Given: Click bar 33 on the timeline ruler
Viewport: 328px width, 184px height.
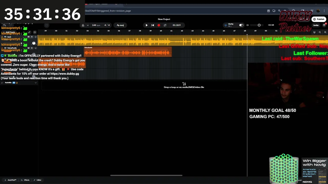Looking at the screenshot, I should (x=87, y=31).
